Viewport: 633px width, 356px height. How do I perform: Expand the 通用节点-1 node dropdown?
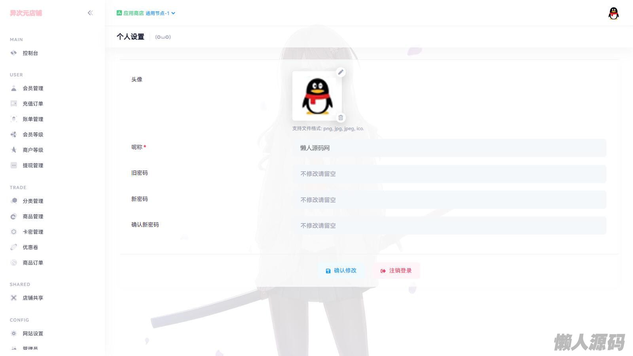point(160,13)
